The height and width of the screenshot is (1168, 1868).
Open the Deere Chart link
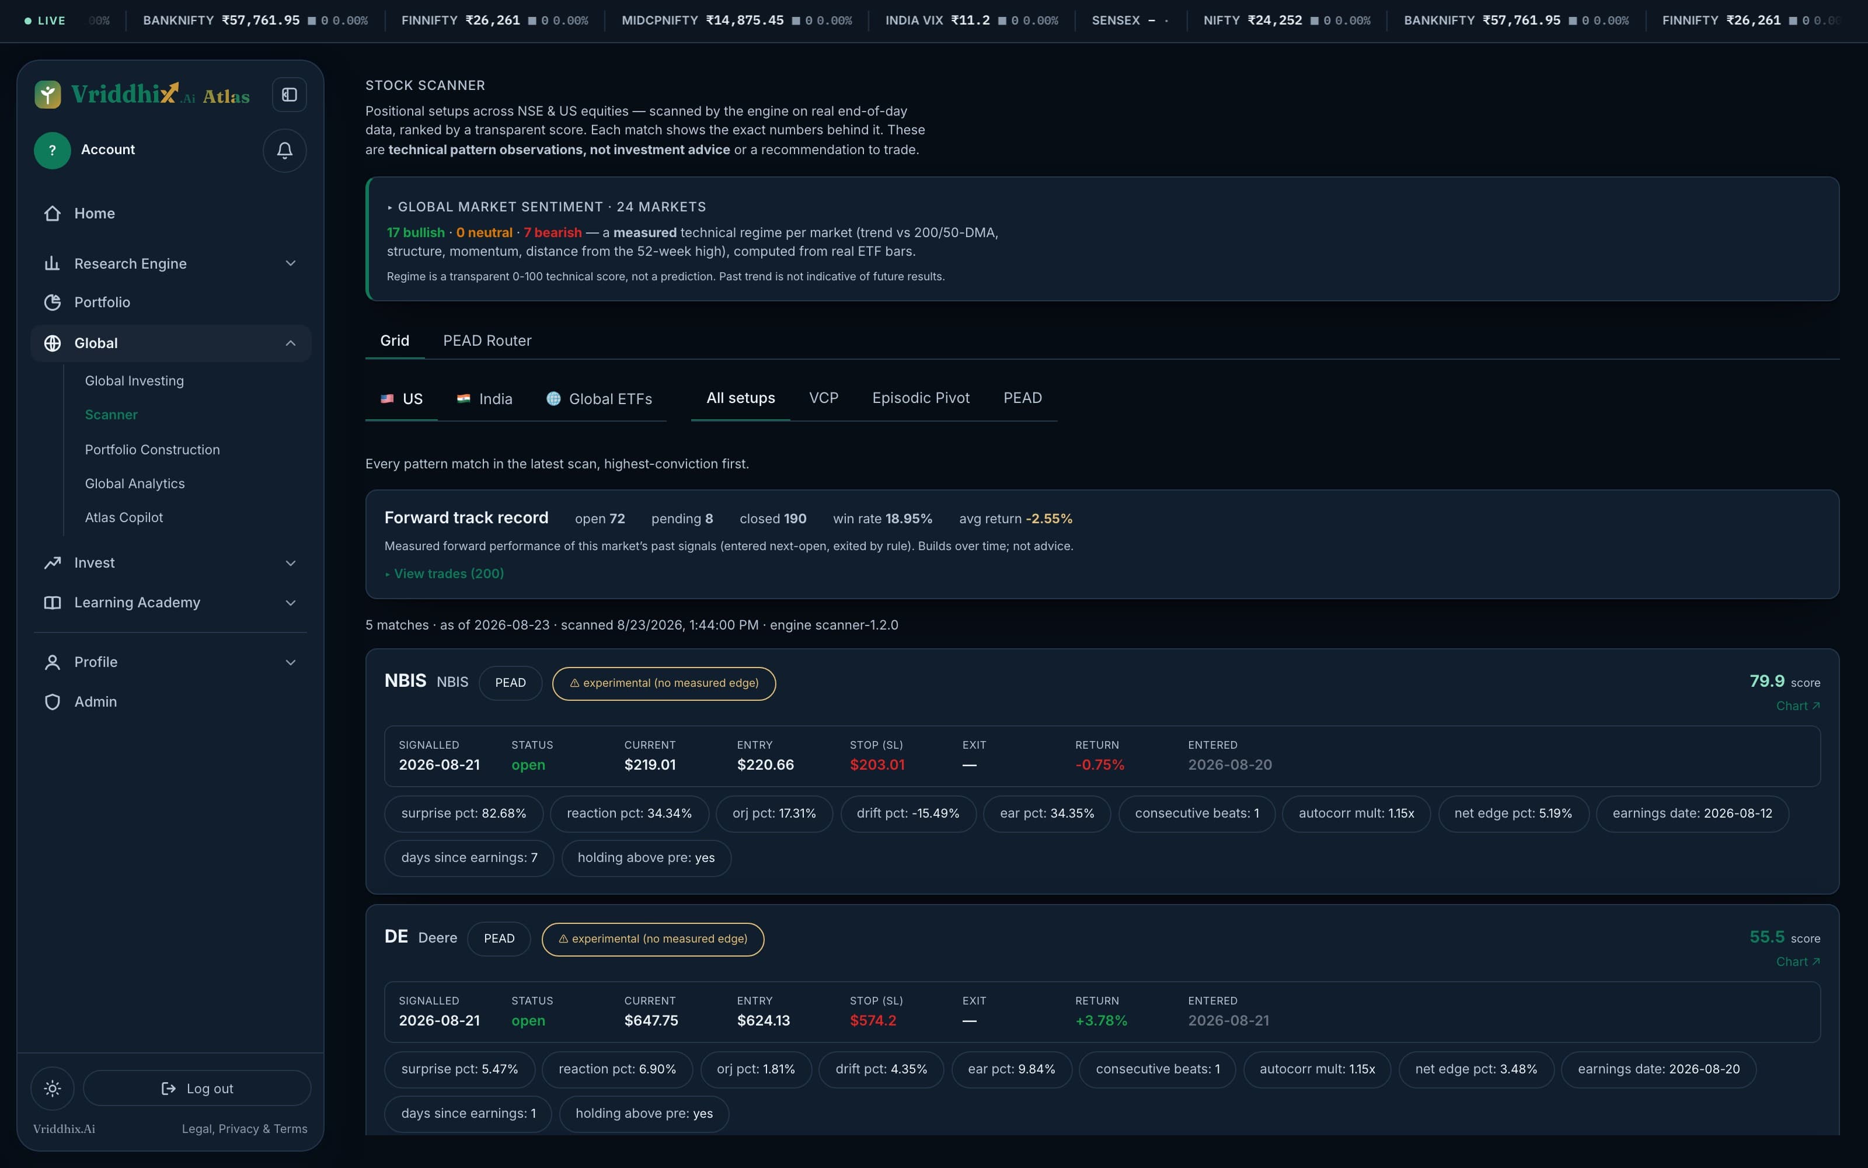(x=1798, y=962)
